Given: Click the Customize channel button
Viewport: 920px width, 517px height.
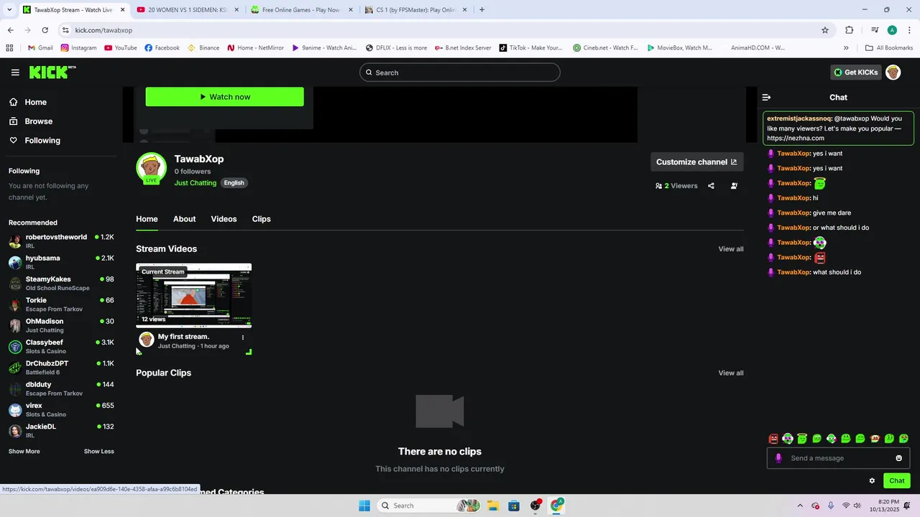Looking at the screenshot, I should [x=696, y=162].
